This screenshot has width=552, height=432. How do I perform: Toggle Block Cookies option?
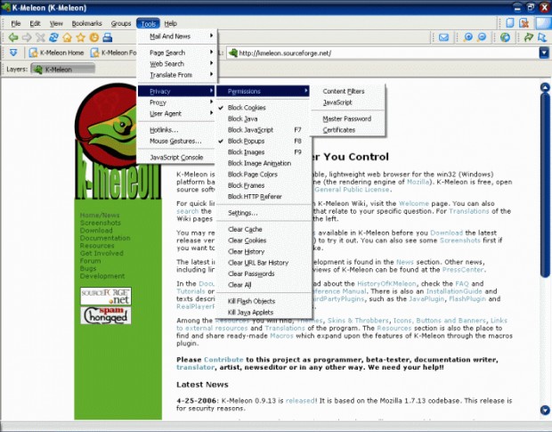264,108
